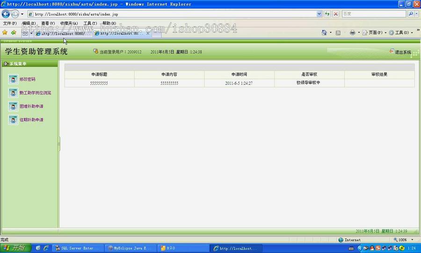Open the 往期补助申请 link
Screen dimensions: 421x253
coord(31,119)
